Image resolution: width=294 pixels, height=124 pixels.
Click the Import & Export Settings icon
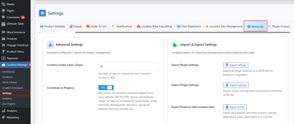click(175, 45)
